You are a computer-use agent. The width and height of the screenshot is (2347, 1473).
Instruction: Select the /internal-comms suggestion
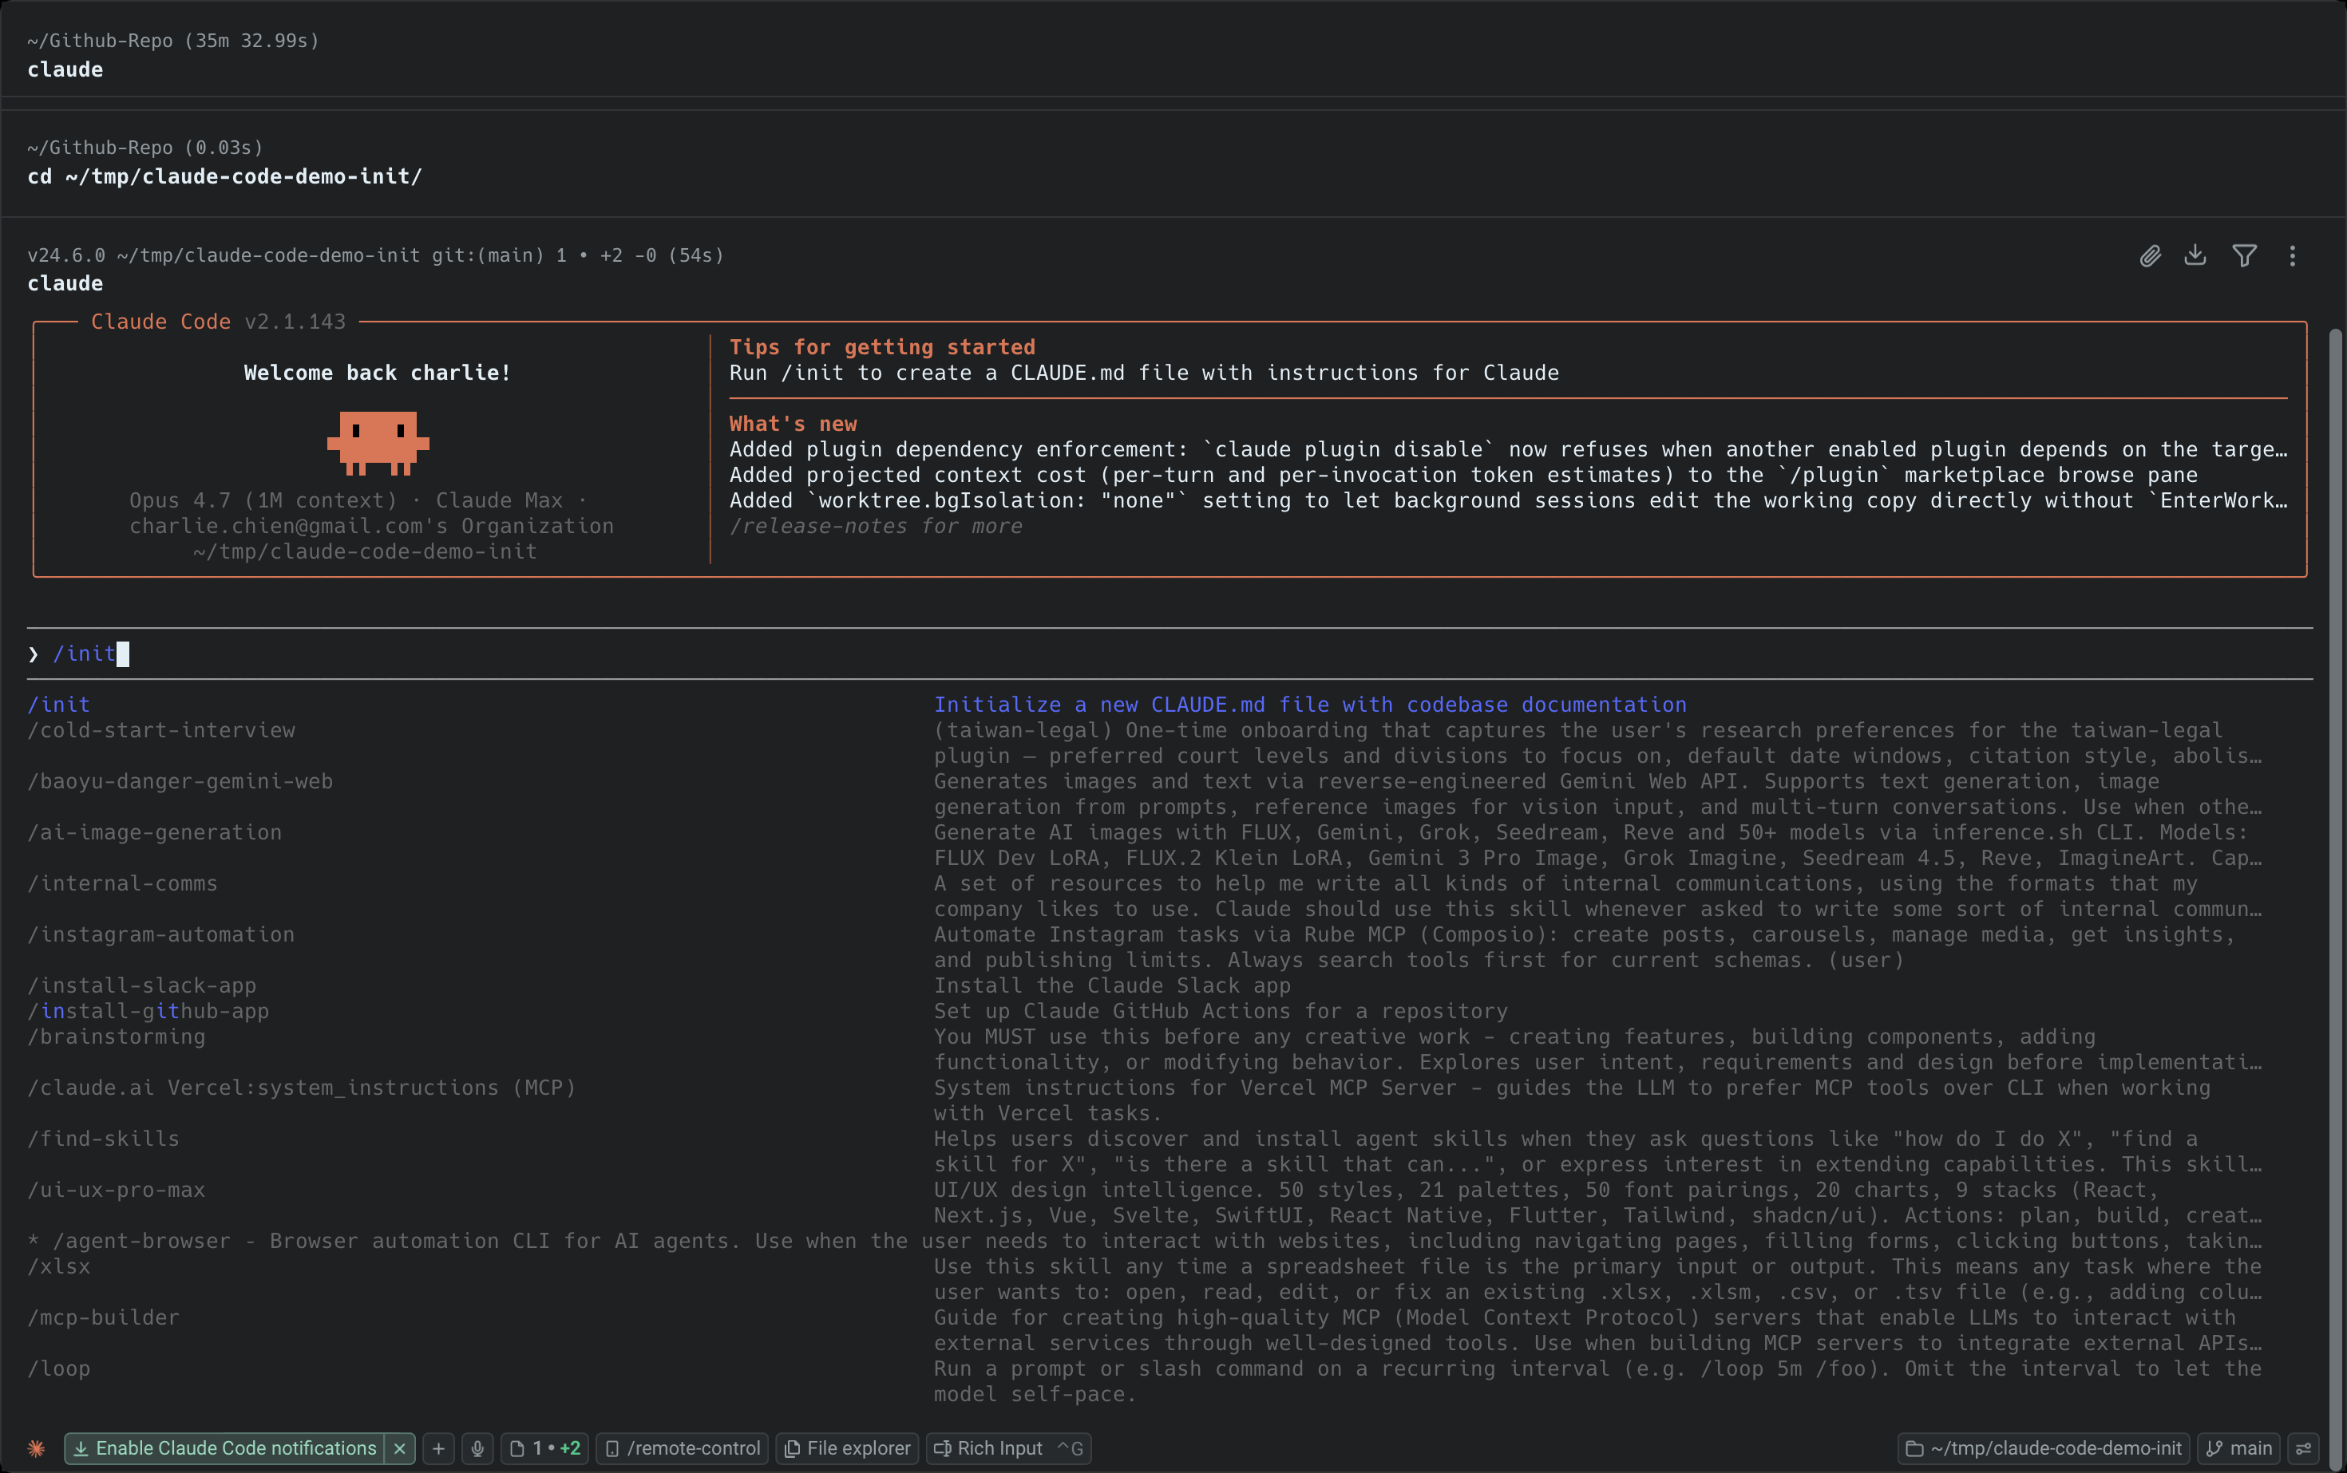coord(123,883)
